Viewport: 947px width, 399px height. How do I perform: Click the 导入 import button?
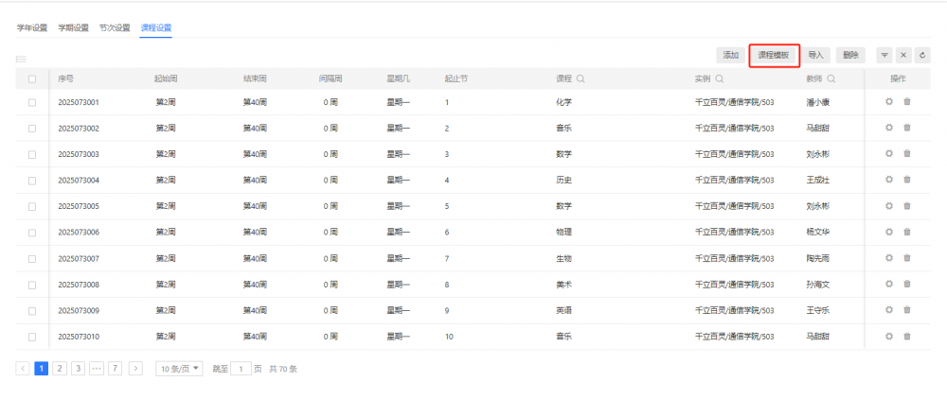click(x=817, y=56)
